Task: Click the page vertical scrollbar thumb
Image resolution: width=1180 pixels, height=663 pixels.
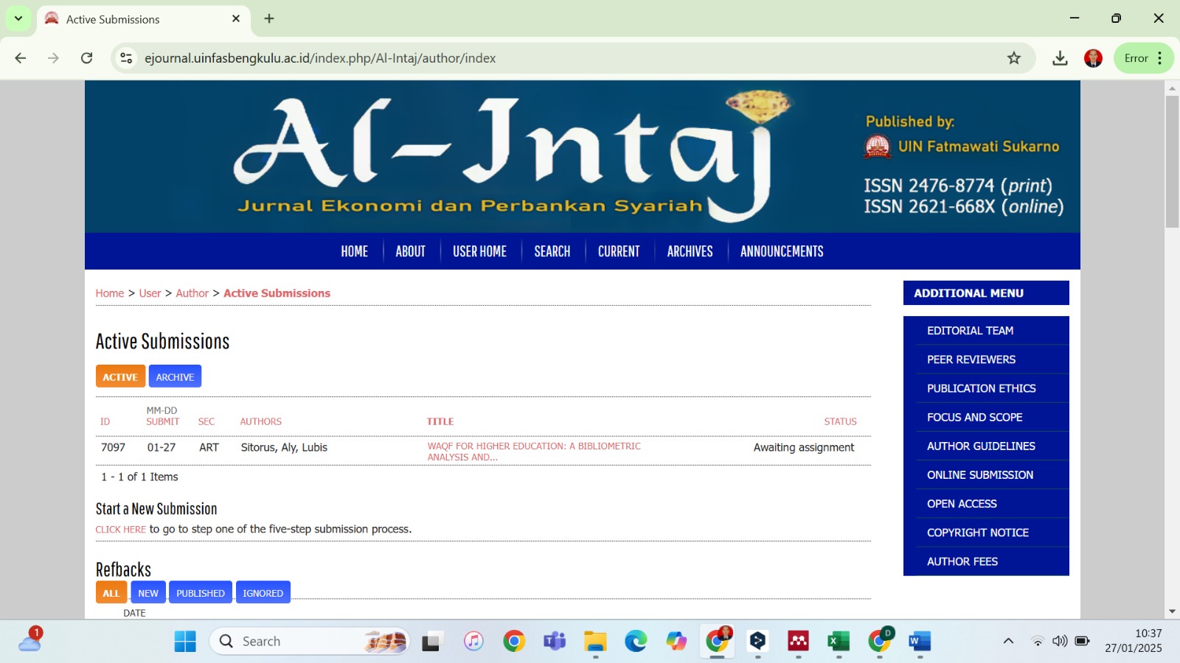Action: [1172, 162]
